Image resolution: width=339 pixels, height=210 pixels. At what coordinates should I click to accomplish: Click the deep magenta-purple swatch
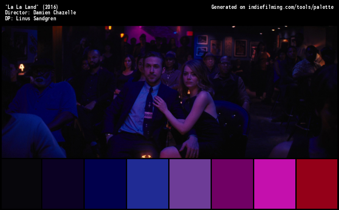click(232, 184)
